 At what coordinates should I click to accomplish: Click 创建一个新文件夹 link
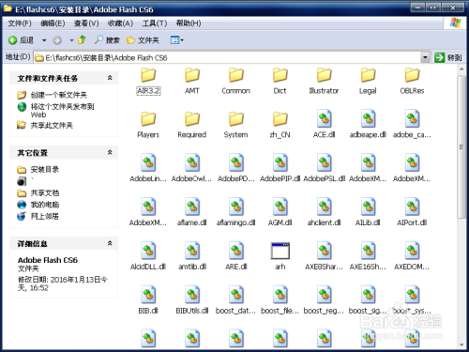pyautogui.click(x=53, y=95)
